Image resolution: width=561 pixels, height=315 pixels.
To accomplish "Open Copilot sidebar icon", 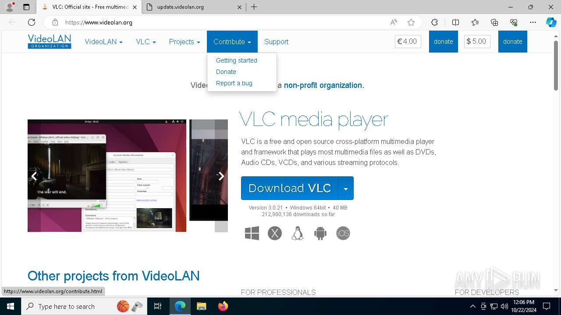I will point(551,22).
